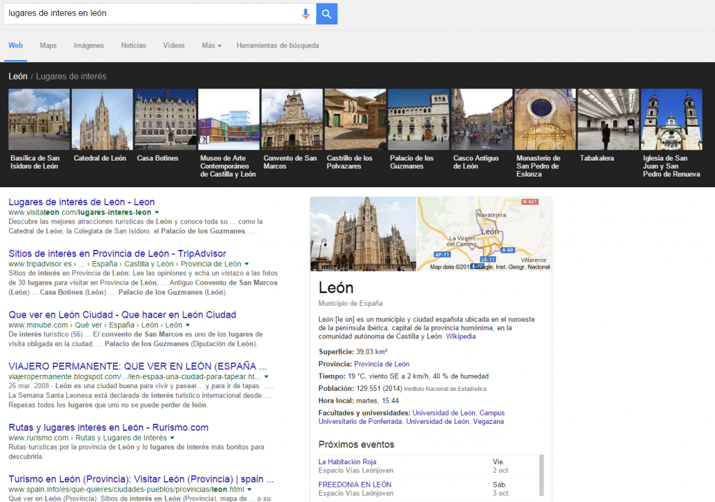Expand the arrow next to rurismo.com breadcrumb
This screenshot has width=715, height=502.
click(172, 438)
